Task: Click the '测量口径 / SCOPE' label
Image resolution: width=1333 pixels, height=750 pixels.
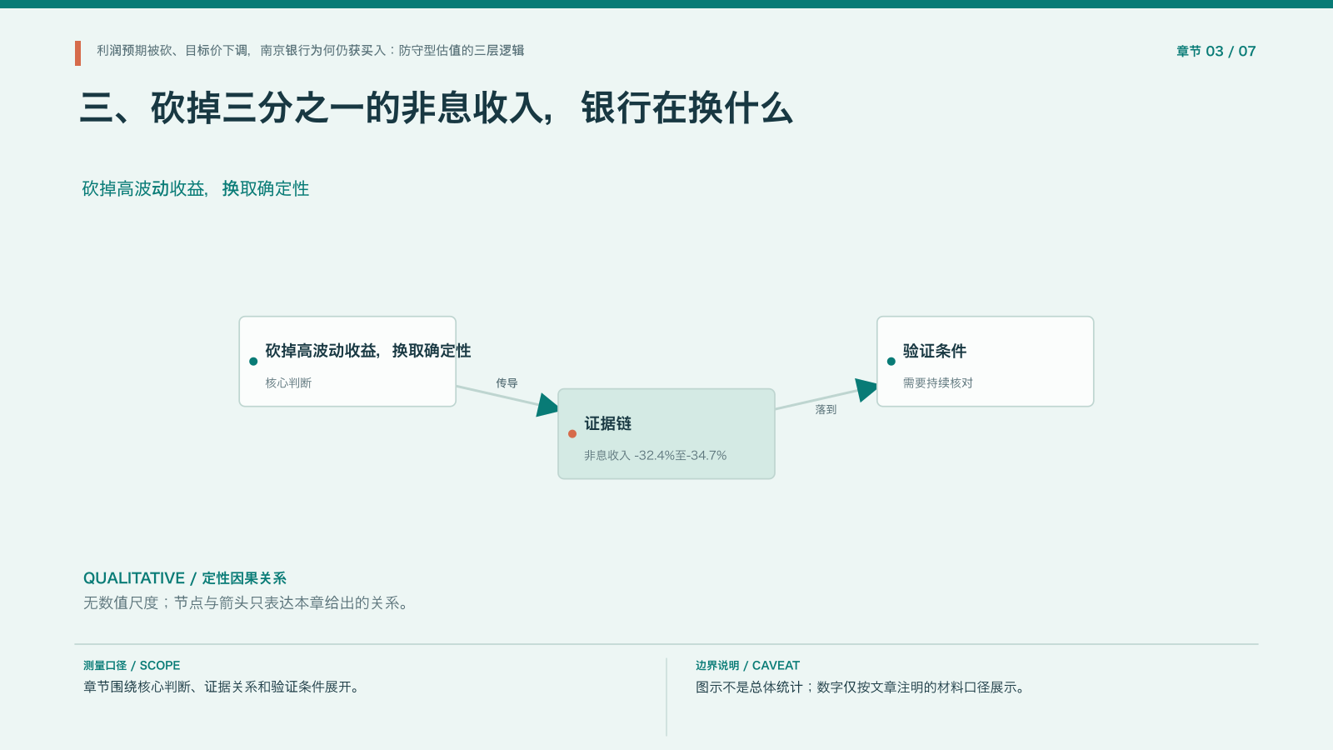Action: (132, 665)
